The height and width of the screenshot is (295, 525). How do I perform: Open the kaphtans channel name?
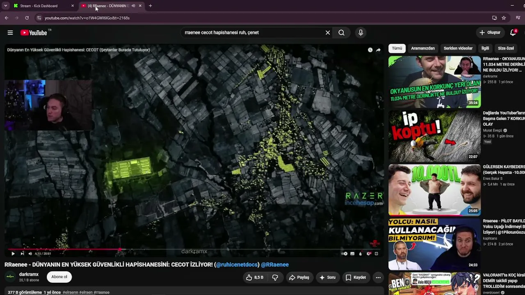(490, 238)
